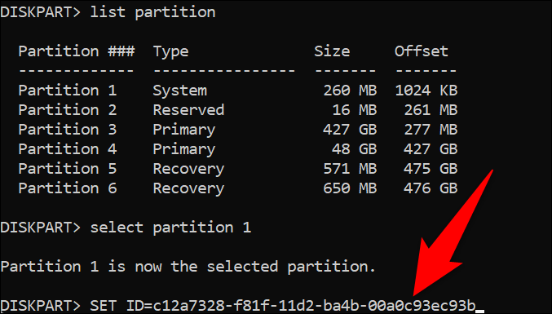Click the red arrow annotation
The height and width of the screenshot is (314, 552).
coord(454,232)
